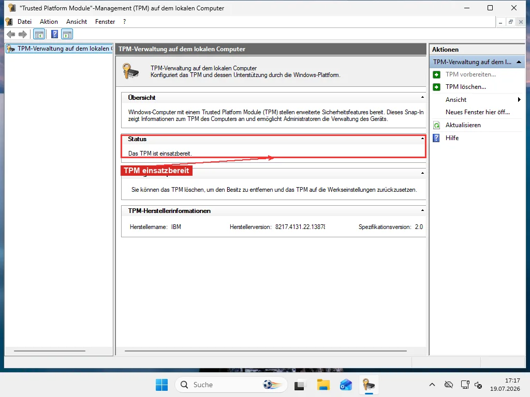Click the TPM key chip tree icon
The height and width of the screenshot is (397, 530).
point(11,49)
